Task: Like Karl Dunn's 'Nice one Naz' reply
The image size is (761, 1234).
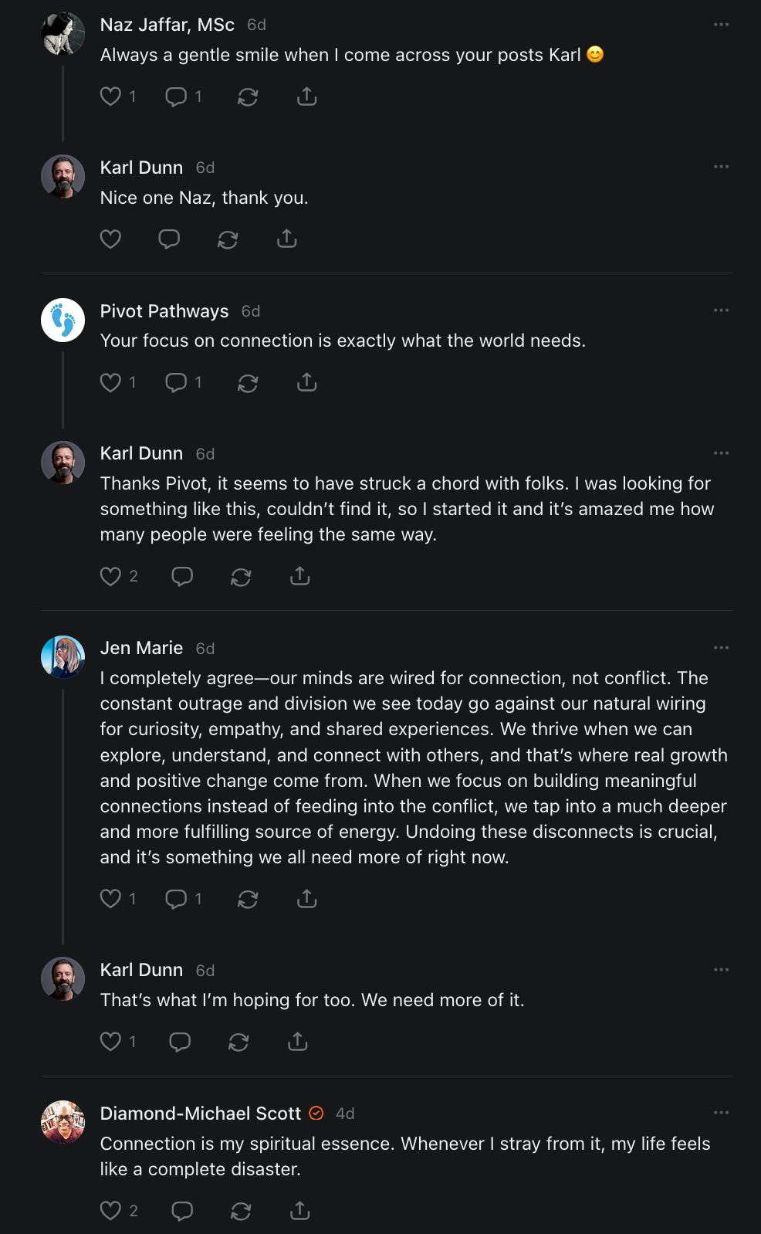Action: [x=111, y=239]
